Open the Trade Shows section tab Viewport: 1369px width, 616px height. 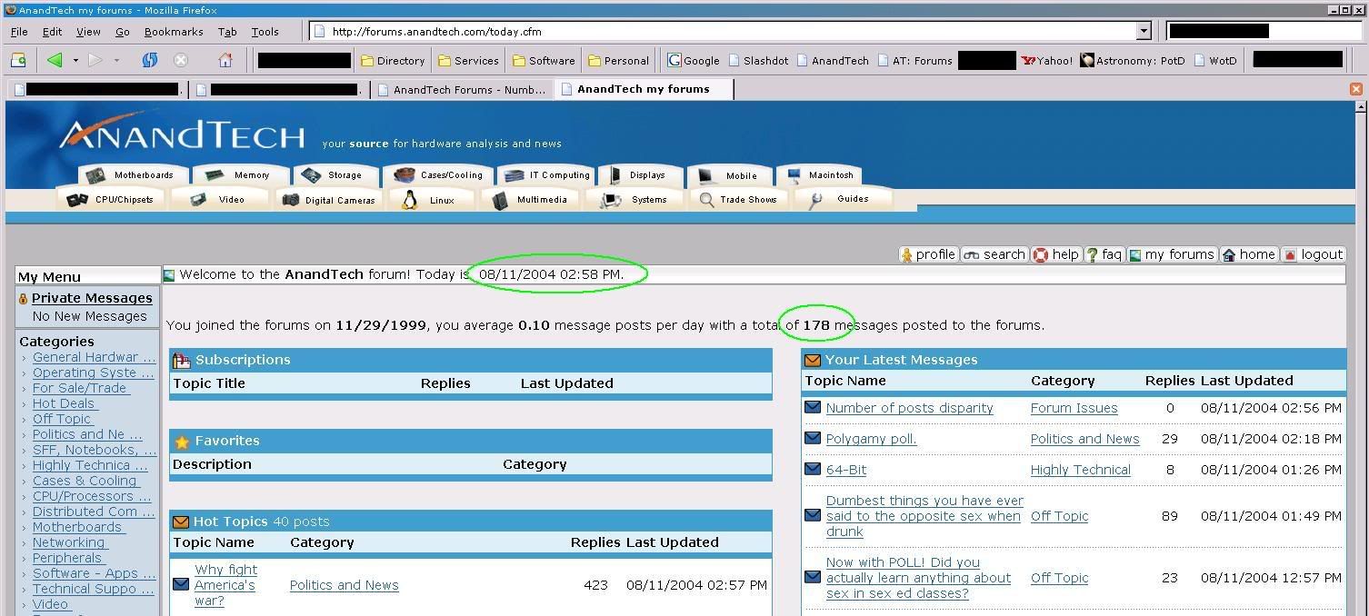click(x=738, y=200)
